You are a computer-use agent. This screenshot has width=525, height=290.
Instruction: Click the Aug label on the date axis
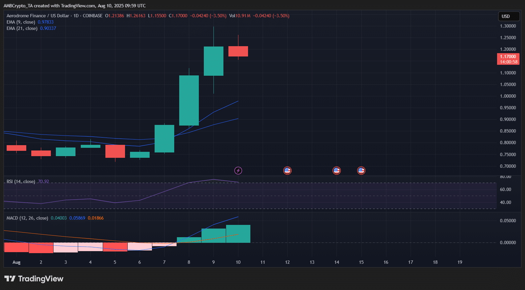(x=16, y=262)
